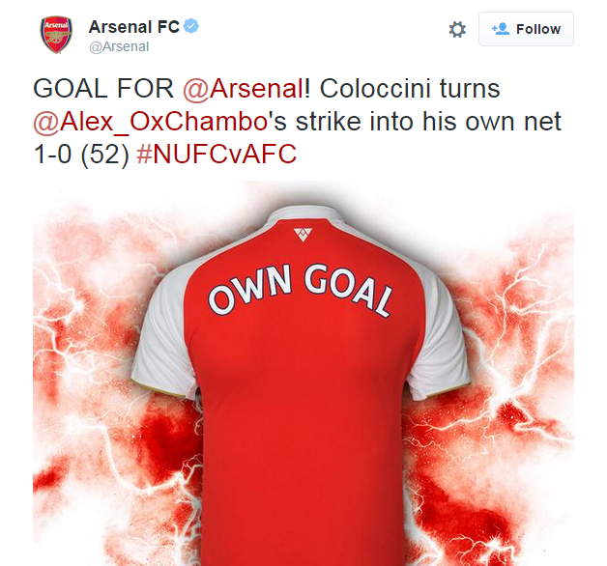
Task: Click the white logo below shirt collar
Action: click(303, 235)
